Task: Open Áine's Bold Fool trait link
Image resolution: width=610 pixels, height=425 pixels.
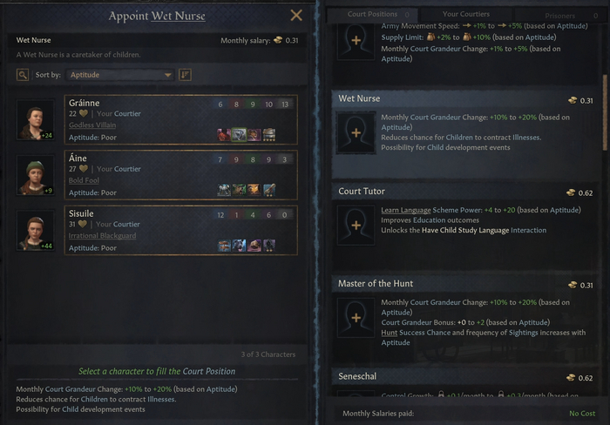Action: tap(85, 180)
